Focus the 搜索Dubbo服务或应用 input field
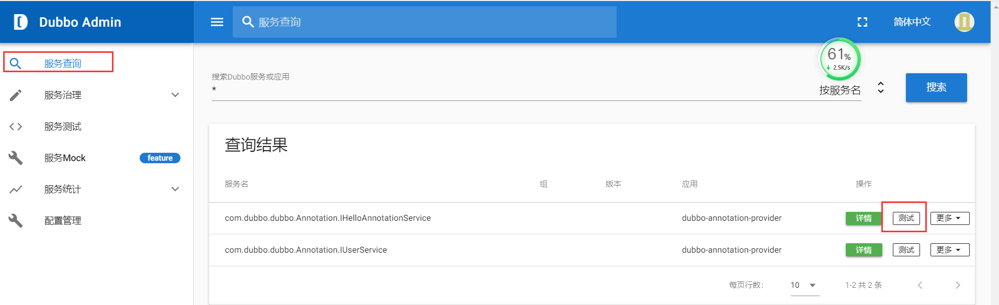This screenshot has width=999, height=305. [510, 90]
